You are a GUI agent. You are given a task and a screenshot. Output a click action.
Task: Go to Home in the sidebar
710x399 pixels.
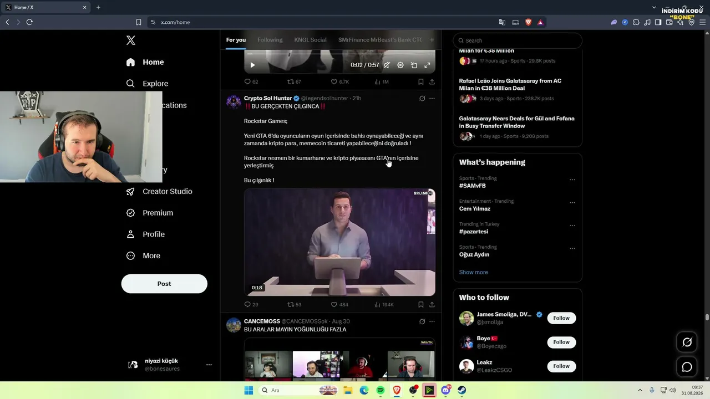tap(145, 62)
